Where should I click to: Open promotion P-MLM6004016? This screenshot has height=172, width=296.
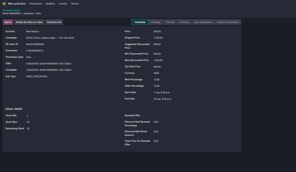pyautogui.click(x=35, y=51)
